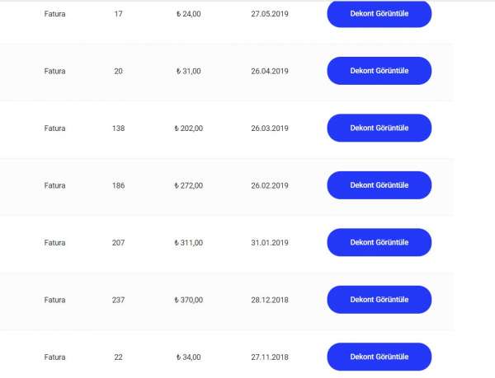Click the date 26.03.2019
The width and height of the screenshot is (495, 378).
270,128
